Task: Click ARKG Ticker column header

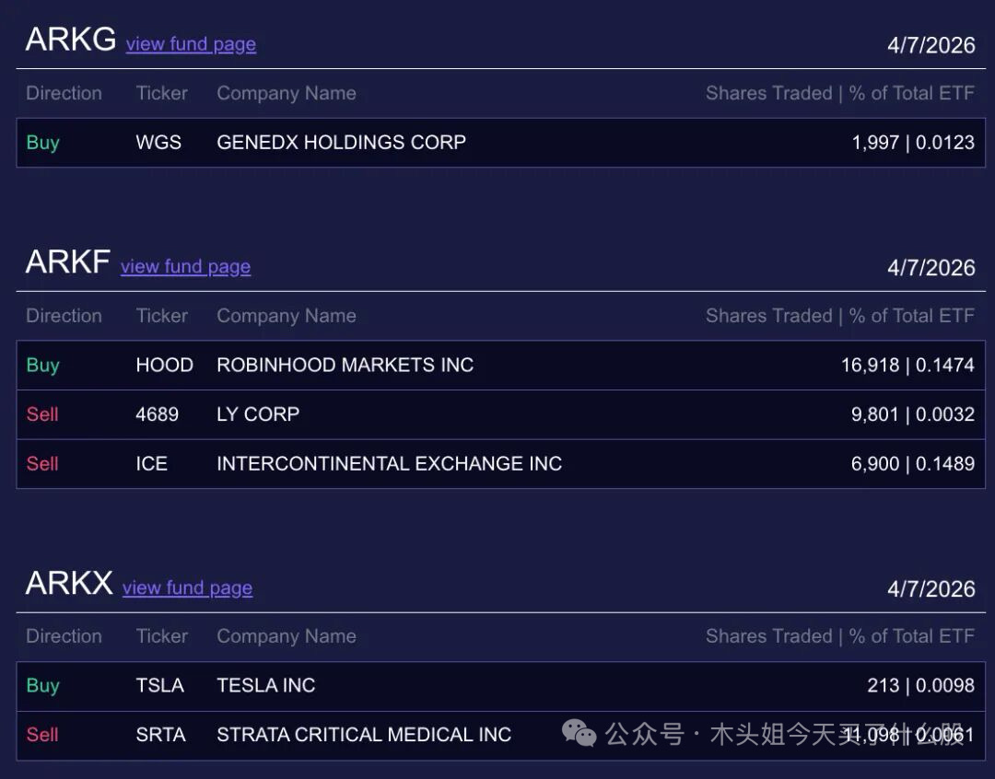Action: (162, 93)
